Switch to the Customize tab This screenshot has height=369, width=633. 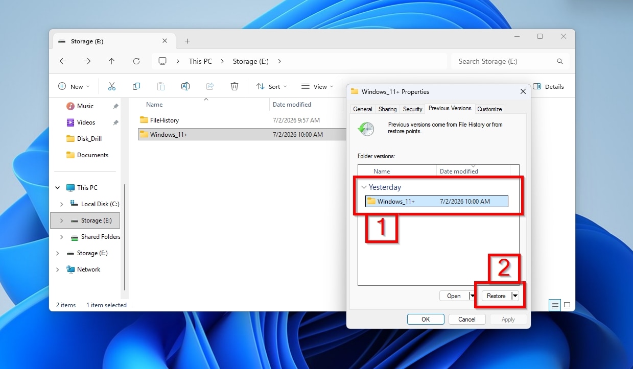tap(489, 109)
